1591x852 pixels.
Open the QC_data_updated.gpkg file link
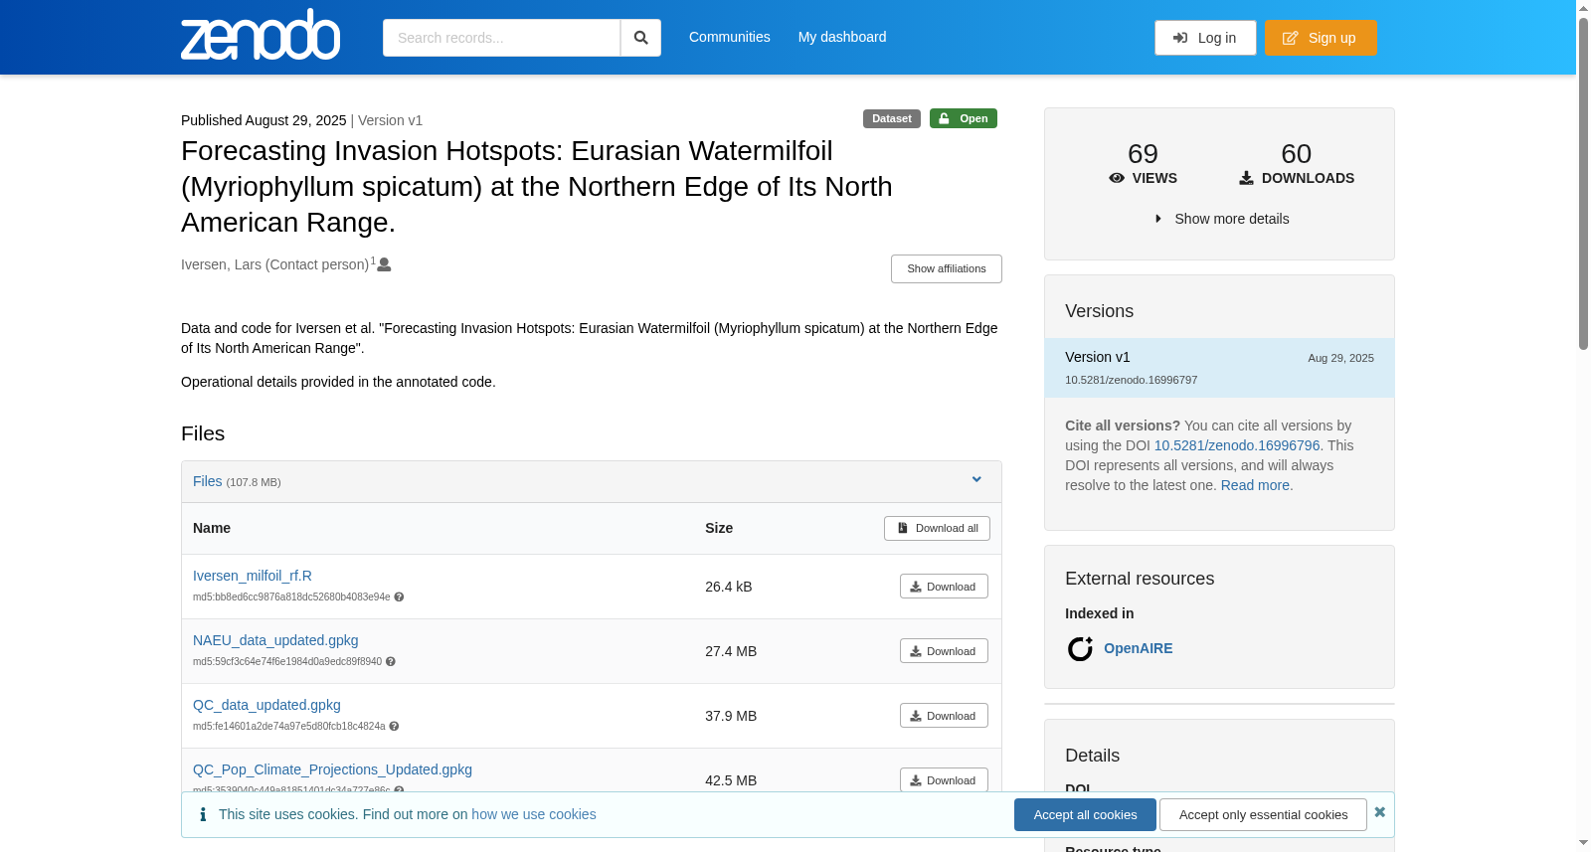266,705
